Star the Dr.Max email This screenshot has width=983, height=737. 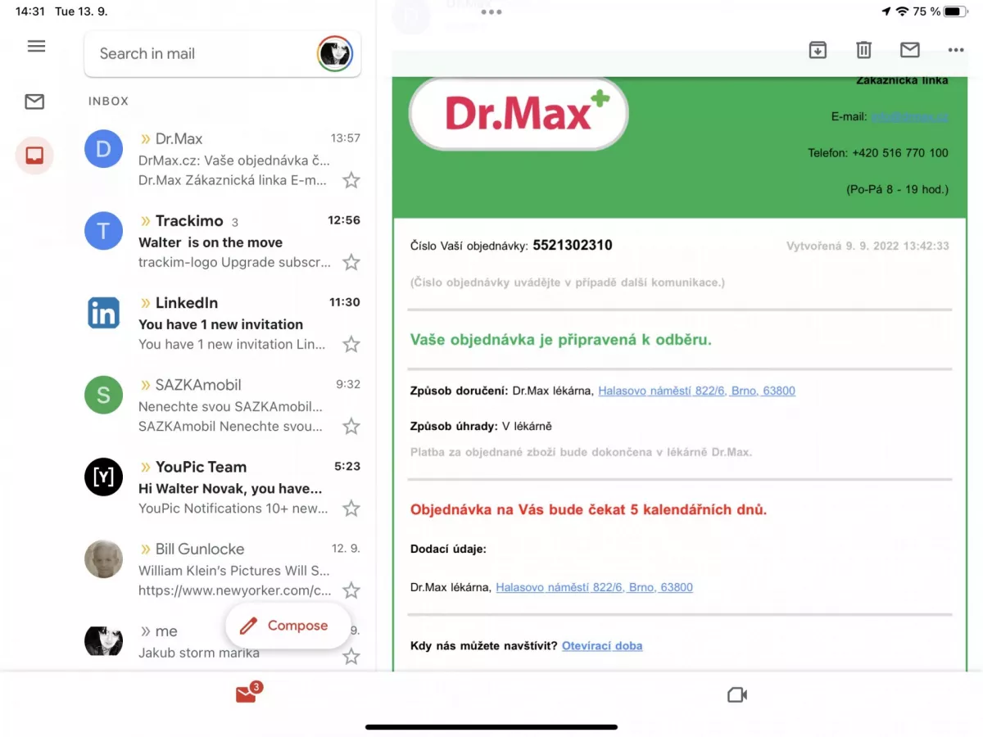351,180
